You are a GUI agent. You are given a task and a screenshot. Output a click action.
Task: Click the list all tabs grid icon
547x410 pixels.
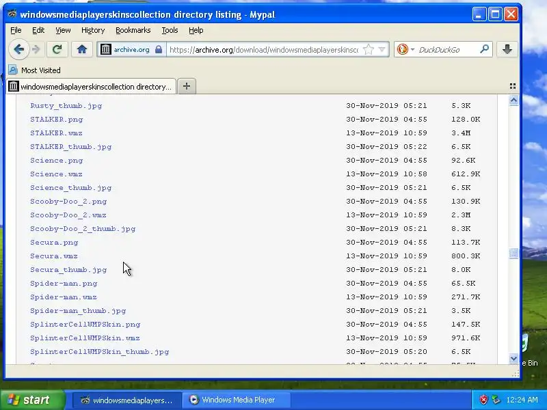512,86
